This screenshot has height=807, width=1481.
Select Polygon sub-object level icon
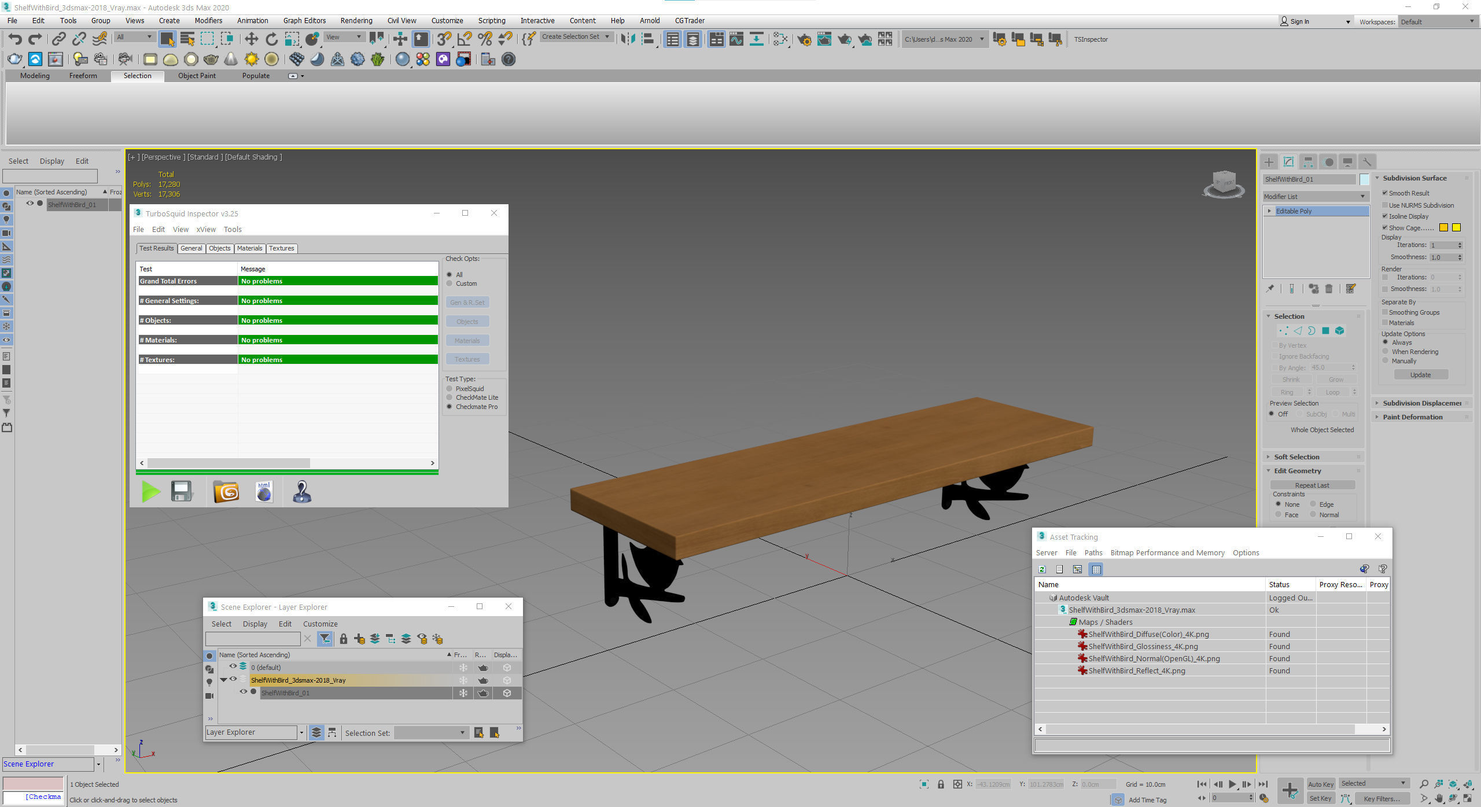coord(1325,331)
